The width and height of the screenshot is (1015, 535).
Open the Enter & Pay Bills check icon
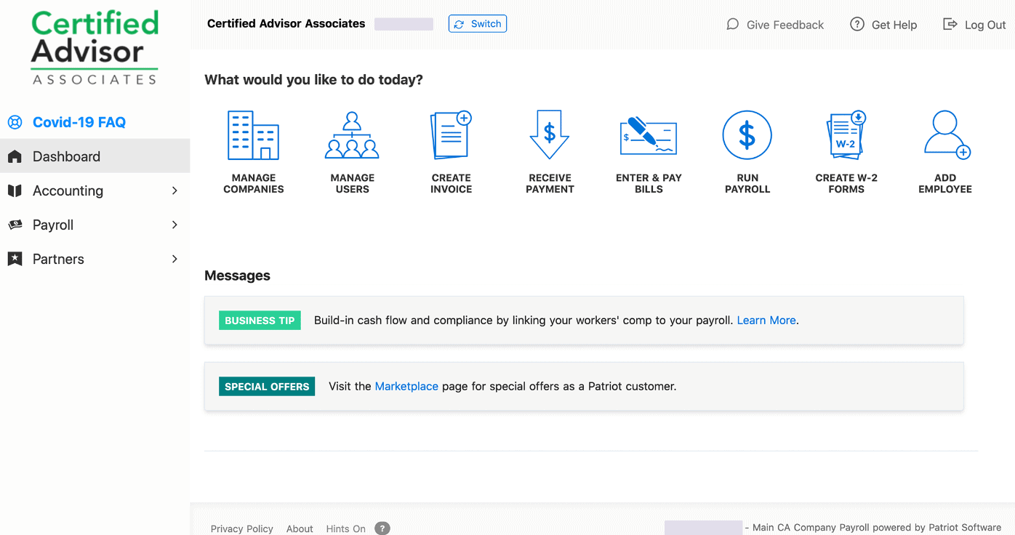click(x=648, y=135)
